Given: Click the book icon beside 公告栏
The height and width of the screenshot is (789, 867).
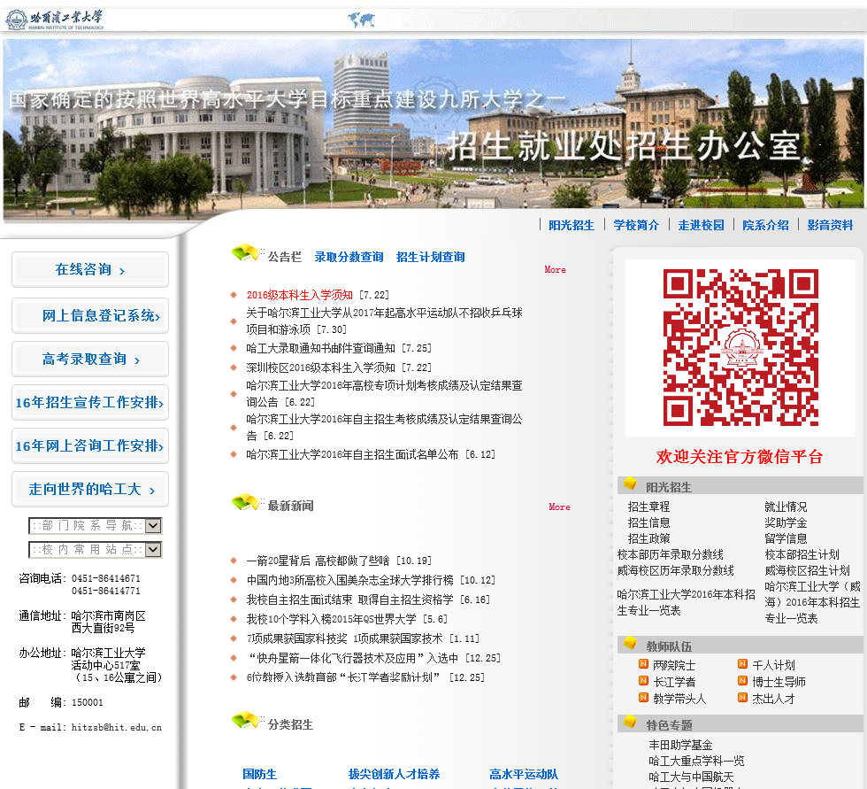Looking at the screenshot, I should click(246, 254).
